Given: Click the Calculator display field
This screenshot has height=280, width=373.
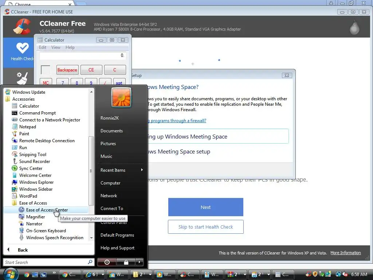Looking at the screenshot, I should click(x=83, y=56).
